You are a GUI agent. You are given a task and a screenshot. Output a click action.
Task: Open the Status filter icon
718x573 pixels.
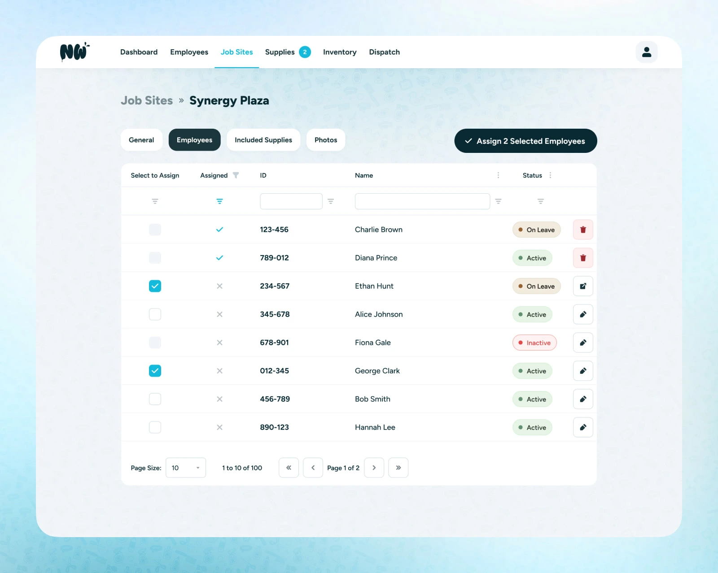541,201
